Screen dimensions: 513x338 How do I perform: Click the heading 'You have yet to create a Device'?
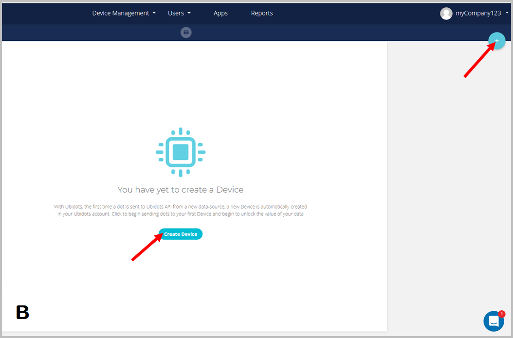(181, 190)
